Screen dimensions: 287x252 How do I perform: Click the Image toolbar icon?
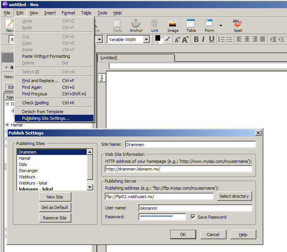(x=173, y=25)
